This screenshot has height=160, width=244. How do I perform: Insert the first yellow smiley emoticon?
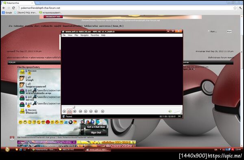[21, 122]
